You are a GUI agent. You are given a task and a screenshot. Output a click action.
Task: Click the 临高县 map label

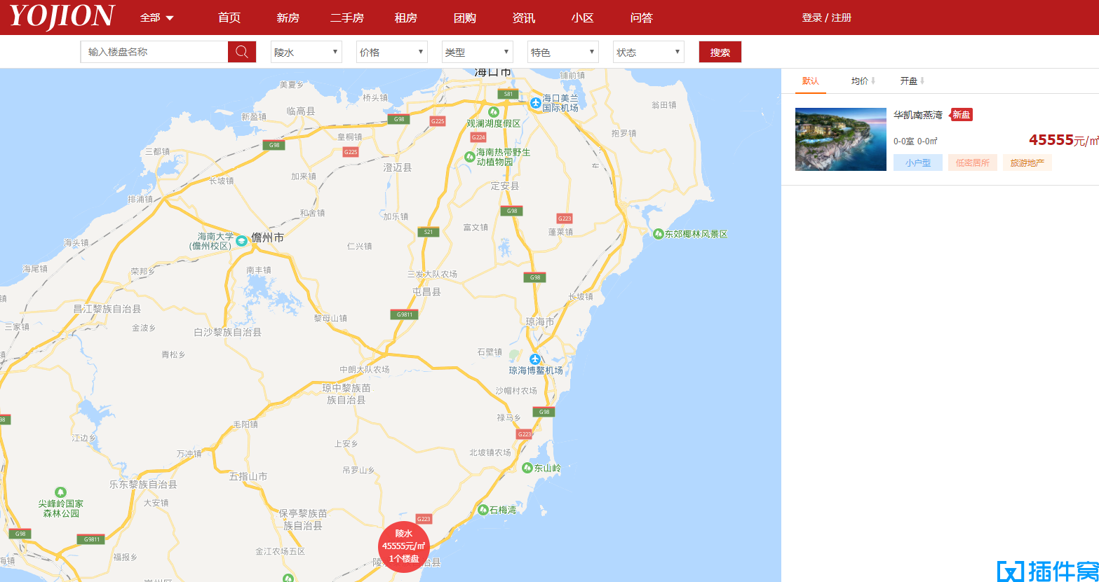[301, 111]
